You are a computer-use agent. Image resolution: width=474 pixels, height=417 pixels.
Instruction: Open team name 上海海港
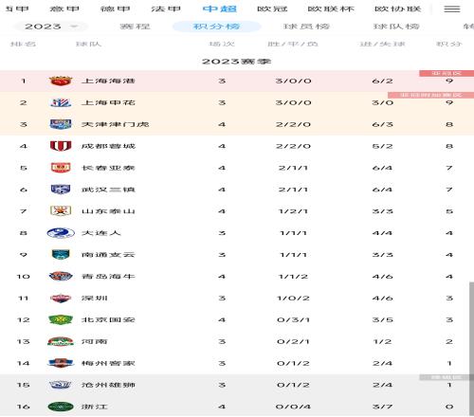tap(108, 81)
